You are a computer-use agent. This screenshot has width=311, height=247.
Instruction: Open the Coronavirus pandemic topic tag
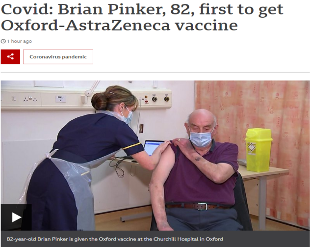point(58,57)
